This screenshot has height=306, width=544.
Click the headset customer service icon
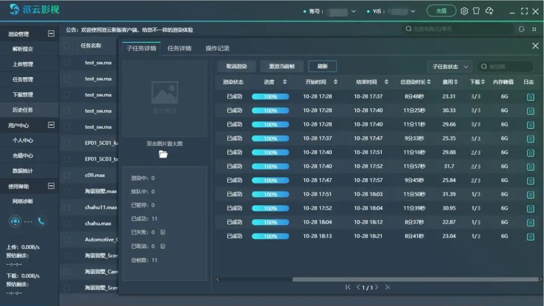click(15, 221)
